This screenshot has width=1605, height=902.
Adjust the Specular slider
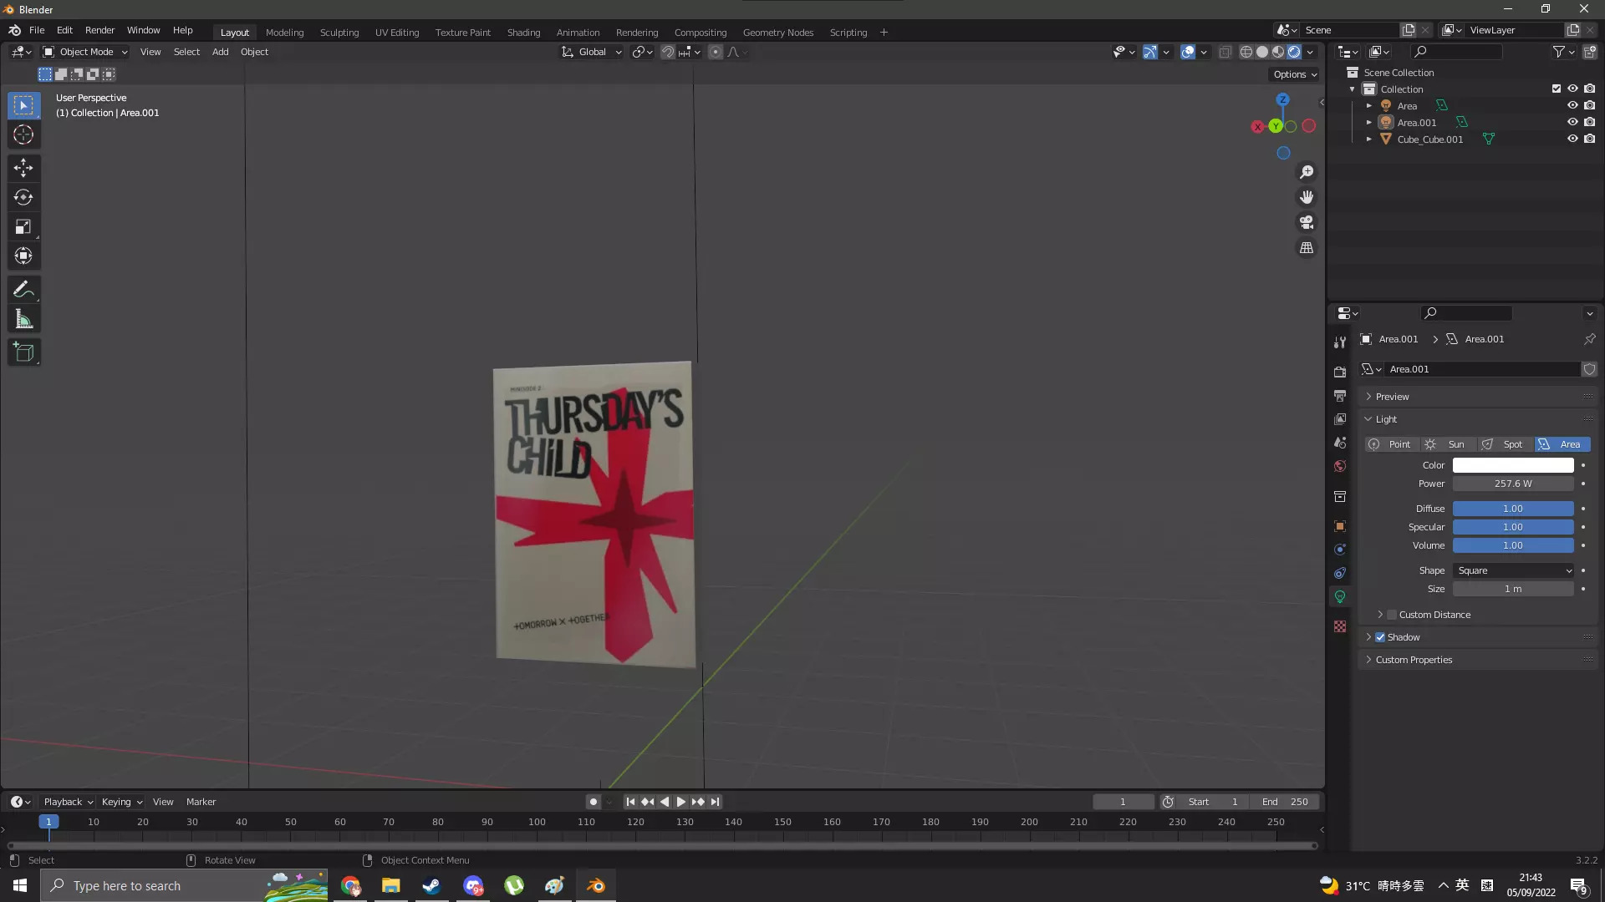1513,527
